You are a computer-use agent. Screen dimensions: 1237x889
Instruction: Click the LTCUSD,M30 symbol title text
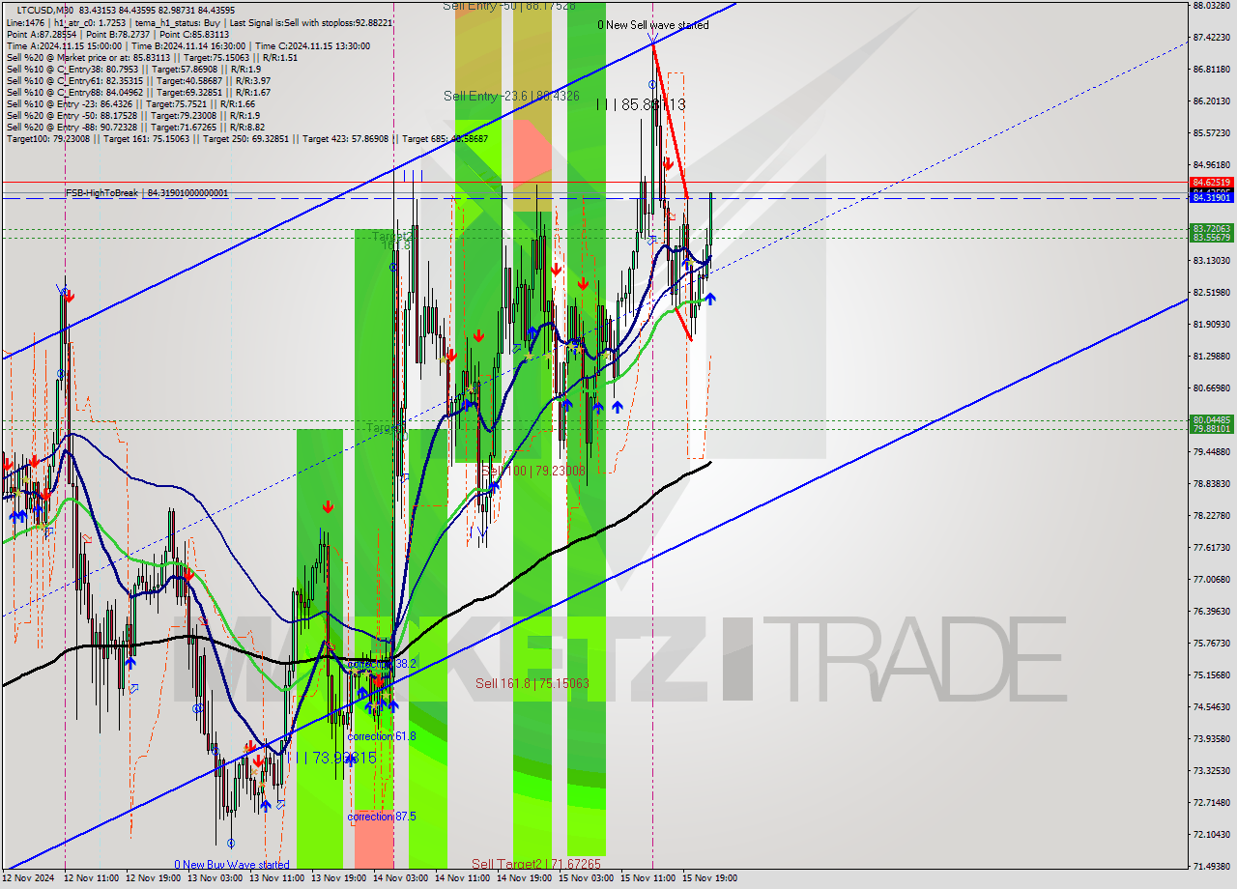[x=44, y=10]
